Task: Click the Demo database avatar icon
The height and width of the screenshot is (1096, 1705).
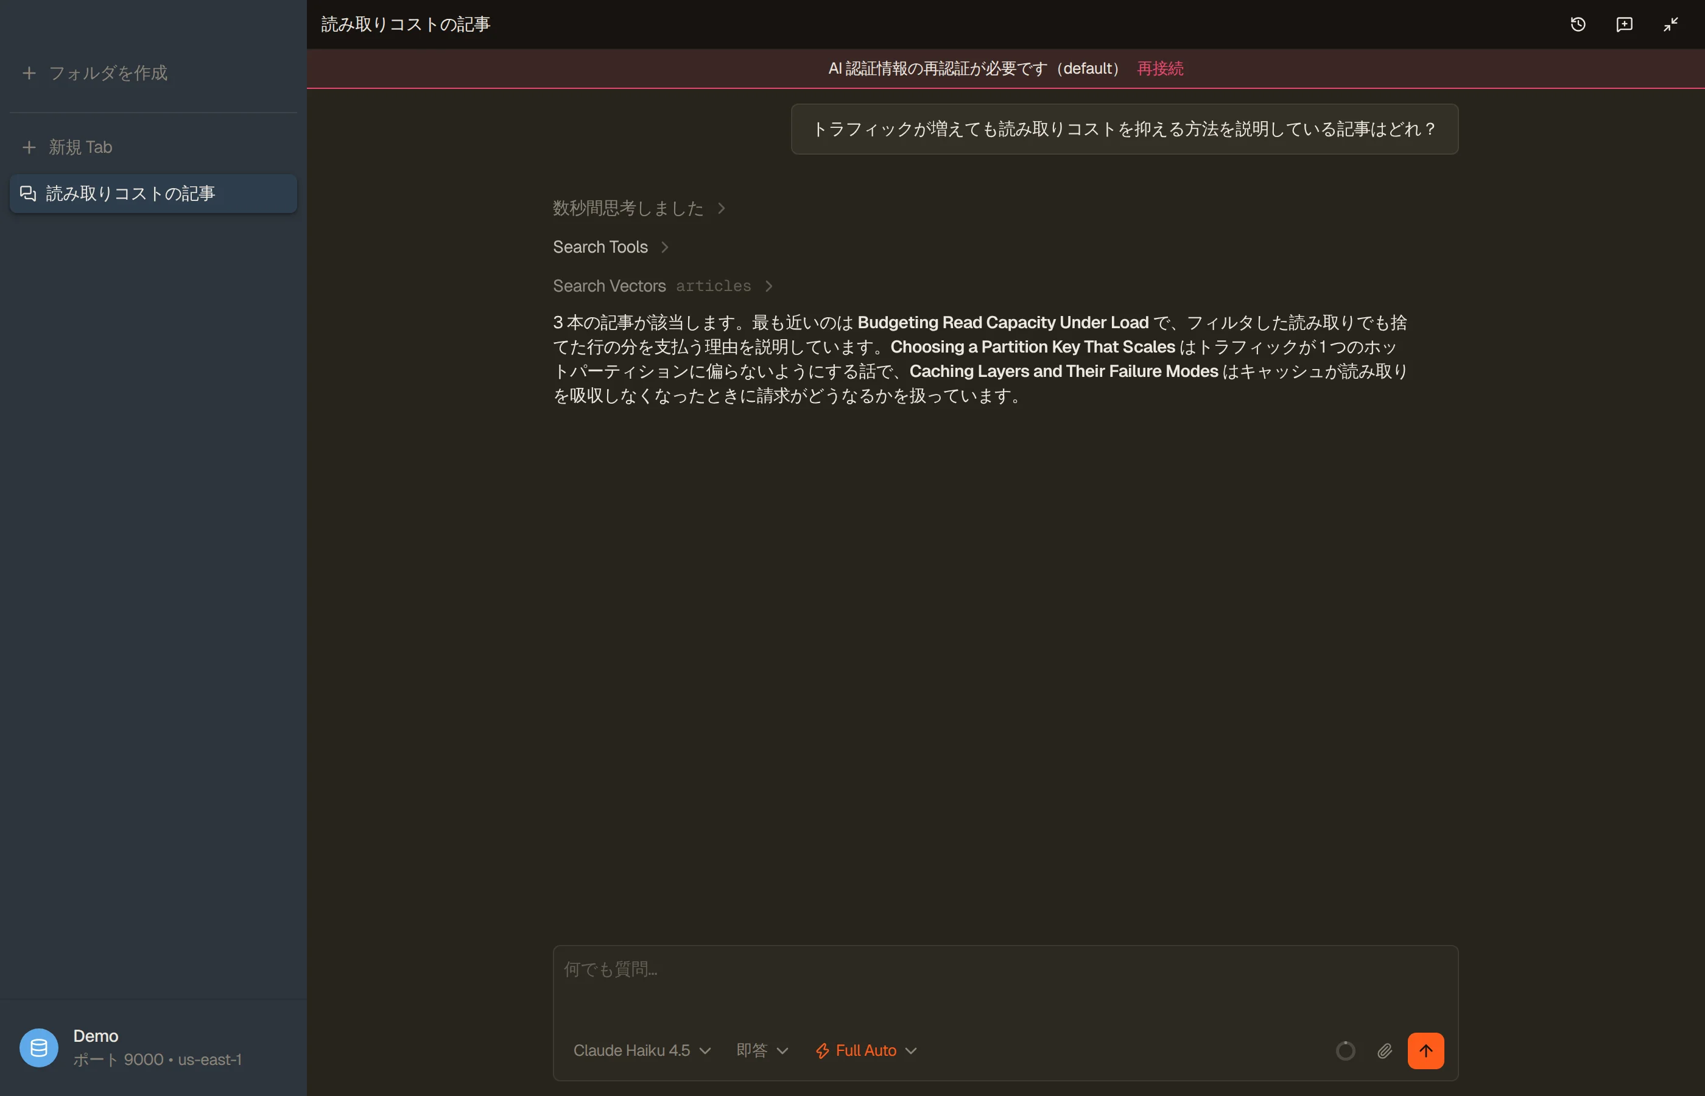Action: (39, 1047)
